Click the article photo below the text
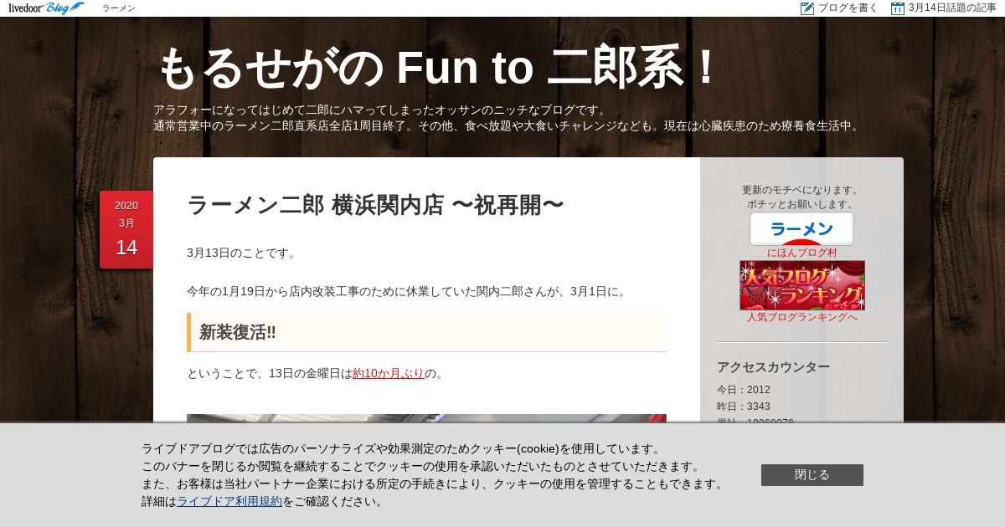 426,418
